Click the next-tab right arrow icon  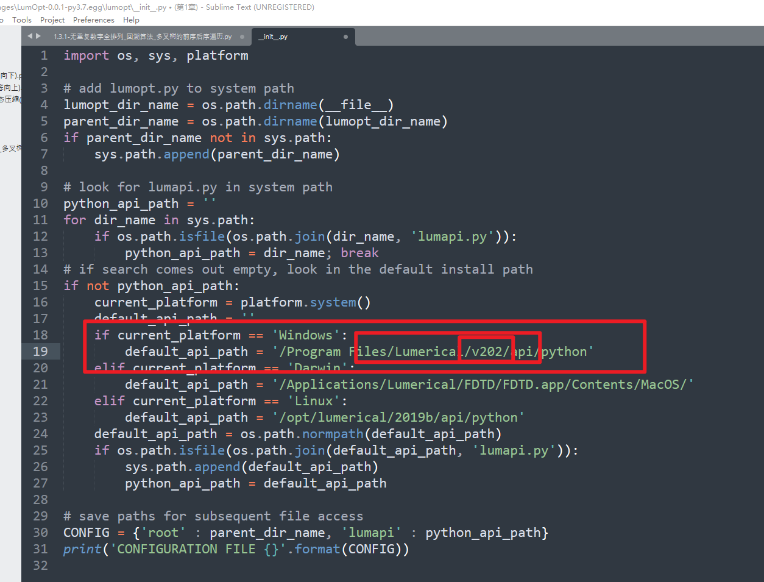38,36
